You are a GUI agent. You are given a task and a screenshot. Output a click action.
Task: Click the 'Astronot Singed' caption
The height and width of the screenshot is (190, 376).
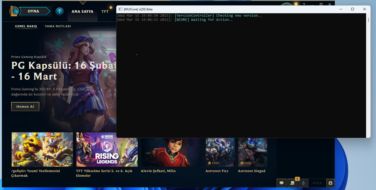[252, 171]
